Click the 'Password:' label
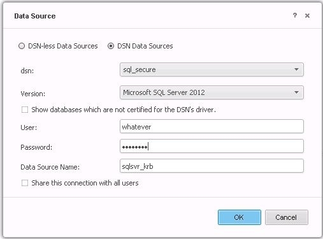Viewport: 323px width, 239px height. 36,147
